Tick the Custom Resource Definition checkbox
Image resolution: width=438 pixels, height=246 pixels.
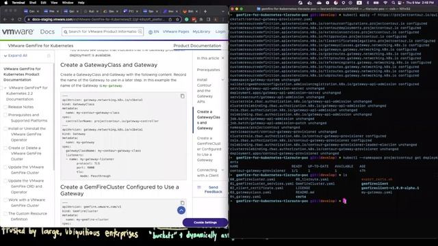5,214
